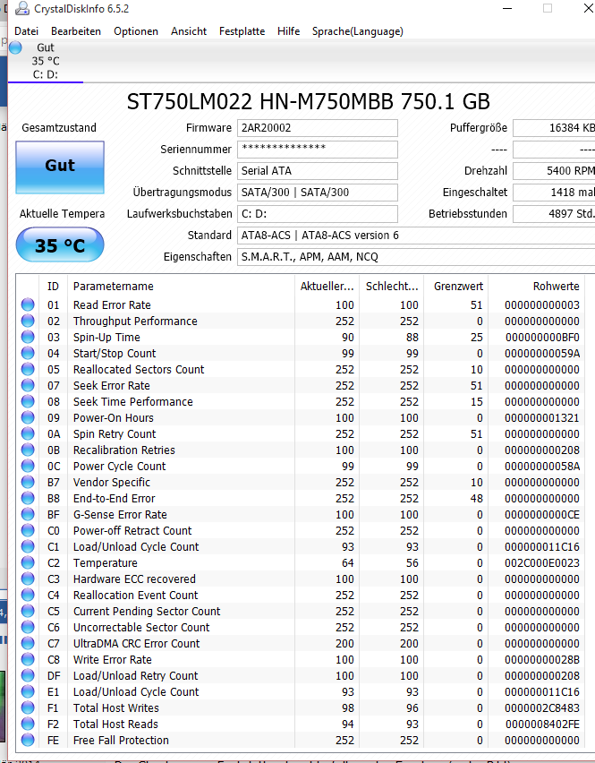This screenshot has height=763, width=595.
Task: Click status orb for Seek Error Rate
Action: point(28,385)
